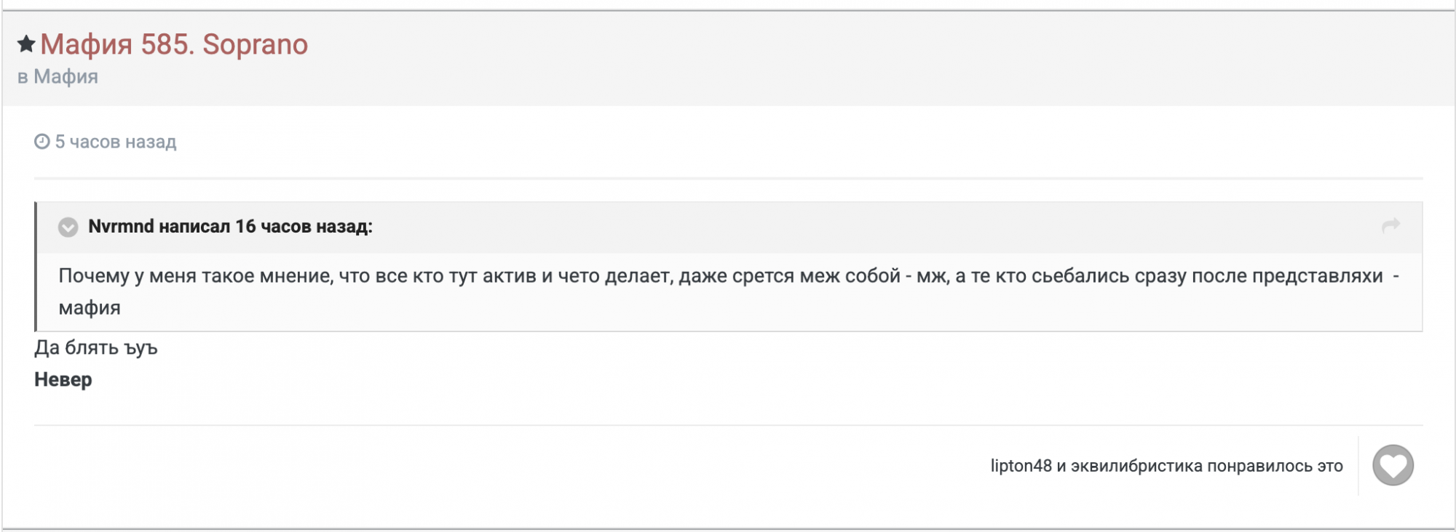Like the post with the heart button
1456x532 pixels.
(x=1393, y=465)
